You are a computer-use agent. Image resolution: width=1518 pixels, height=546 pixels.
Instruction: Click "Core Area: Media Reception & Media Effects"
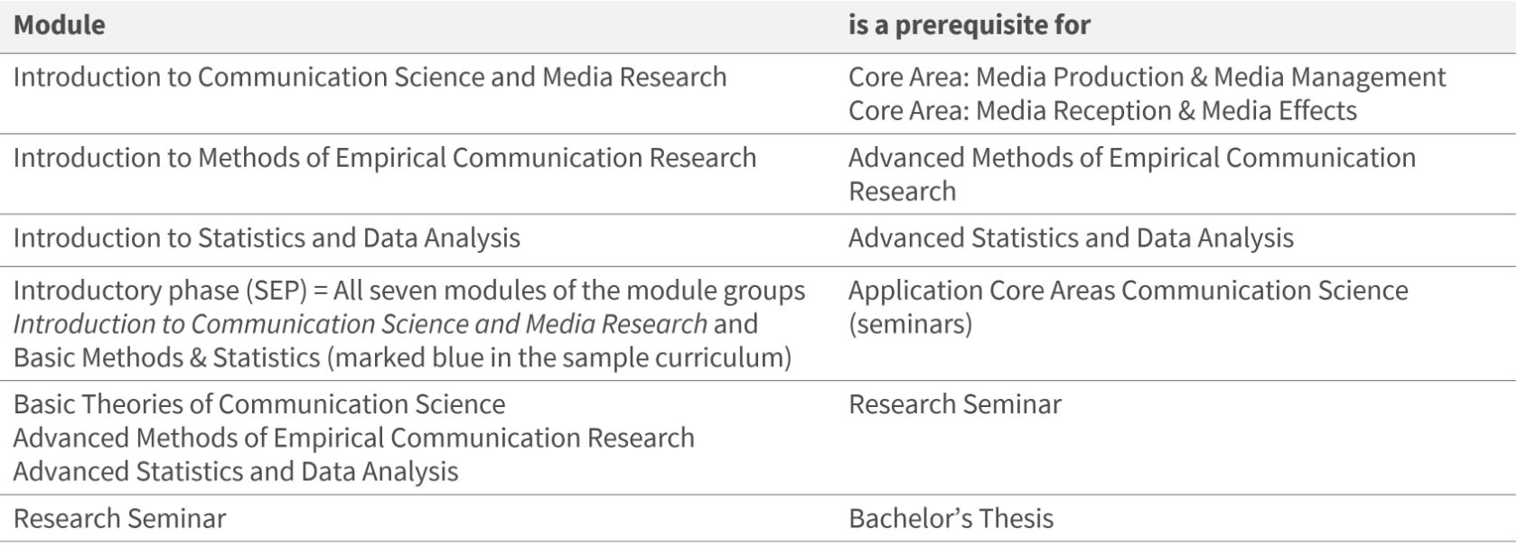pos(1102,111)
